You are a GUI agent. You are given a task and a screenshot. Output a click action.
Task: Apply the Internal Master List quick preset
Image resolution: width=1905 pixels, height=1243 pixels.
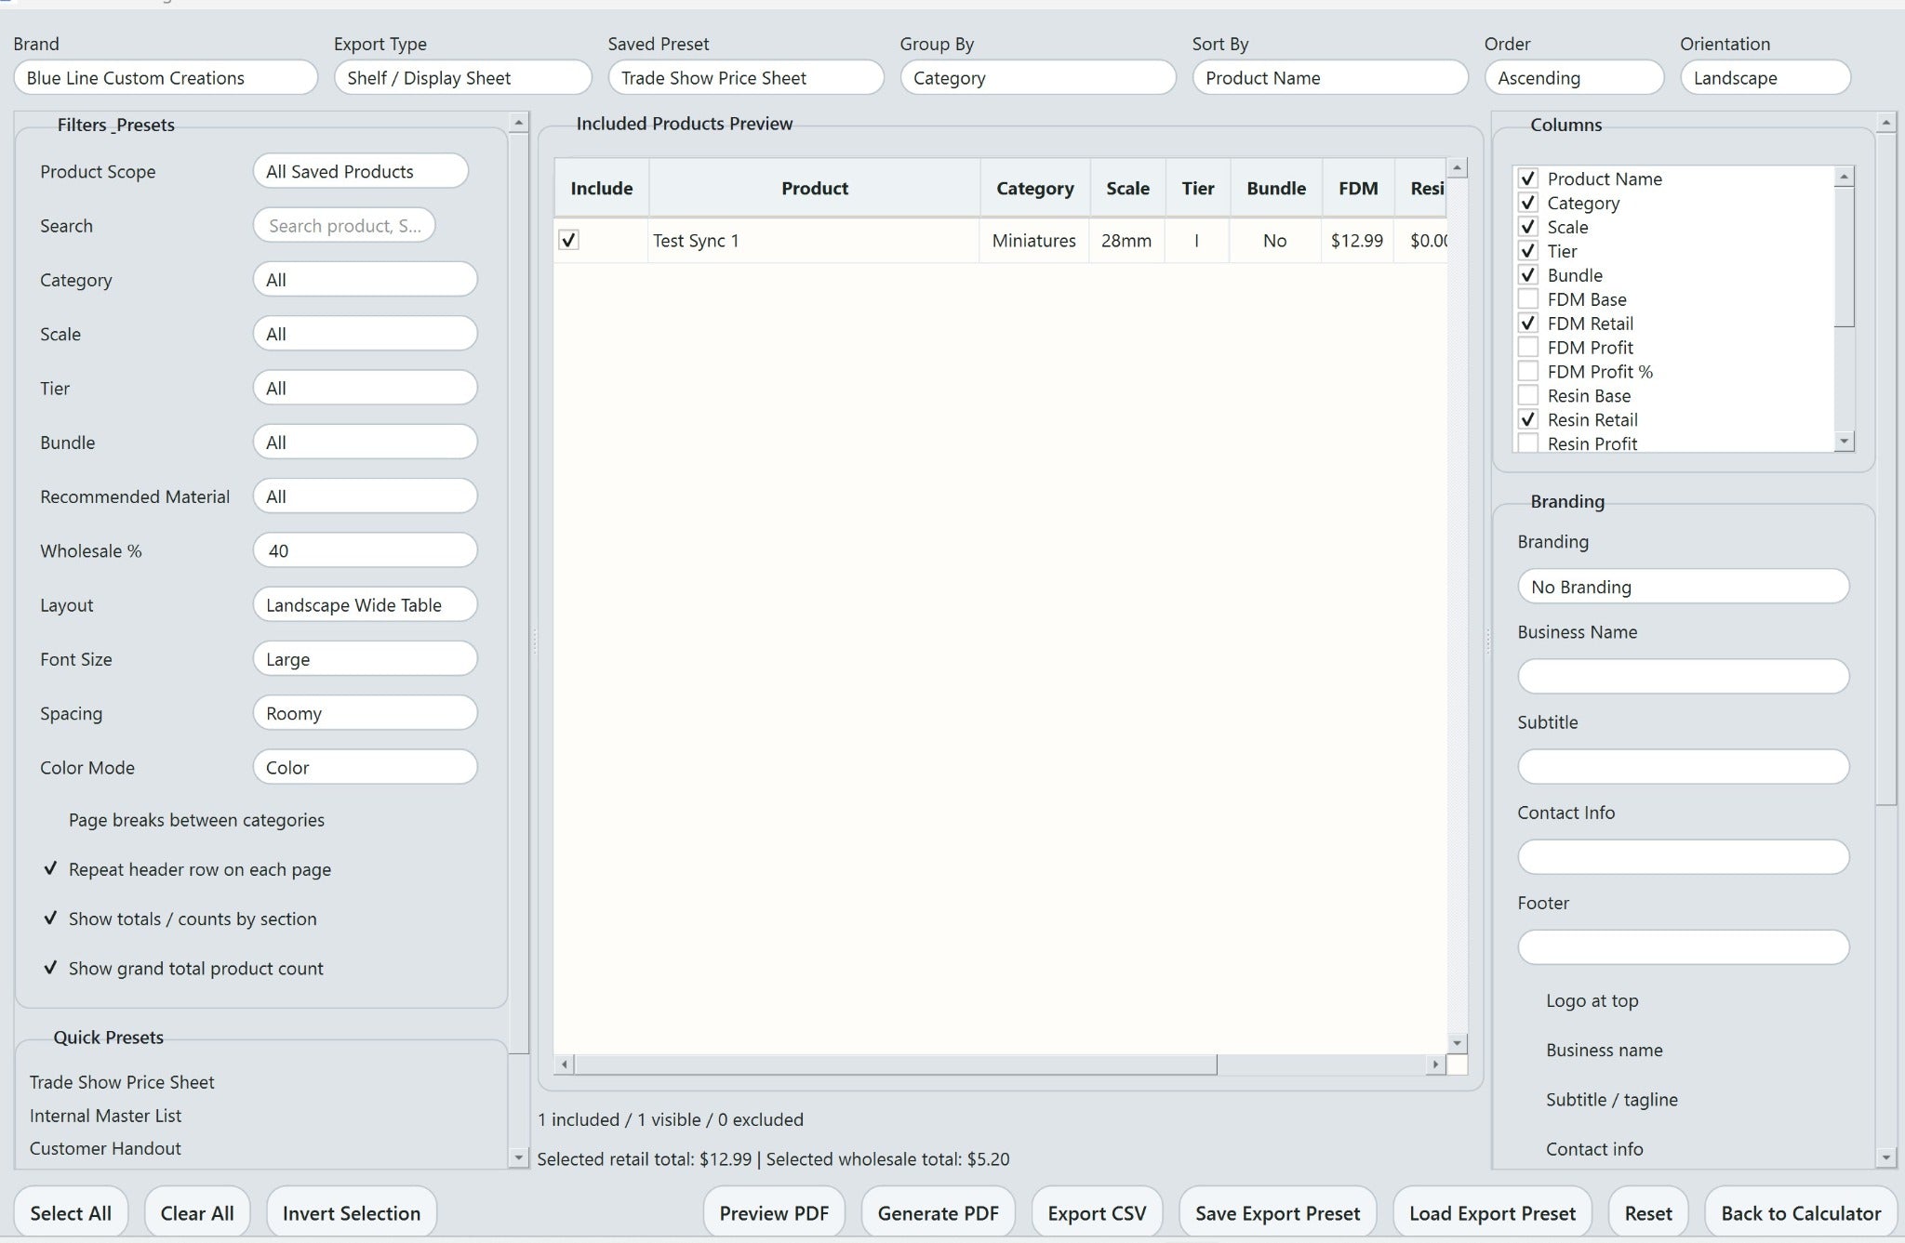point(105,1116)
